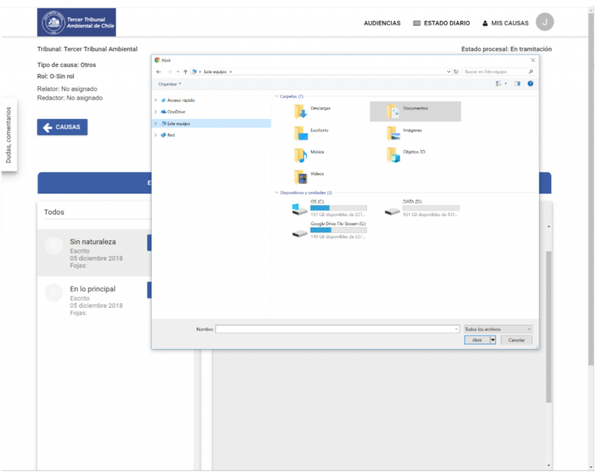This screenshot has height=474, width=597.
Task: Click the Nombre file name field
Action: click(336, 329)
